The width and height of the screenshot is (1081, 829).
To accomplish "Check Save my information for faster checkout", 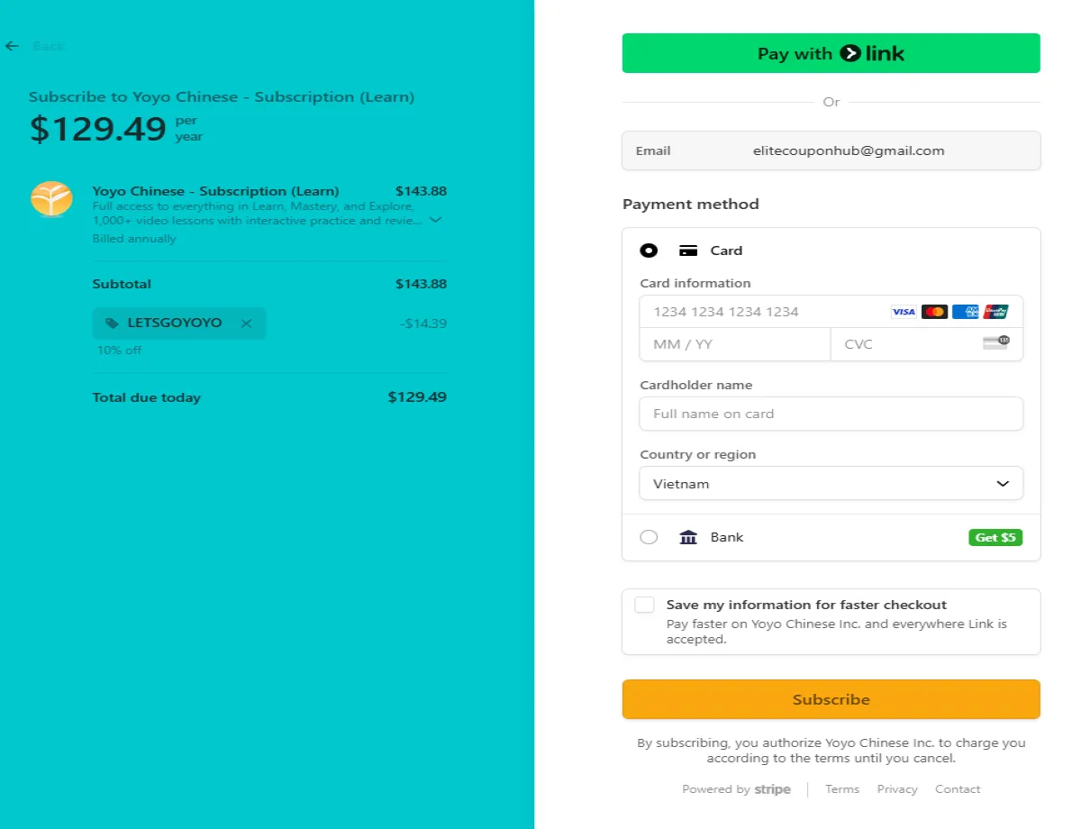I will tap(644, 605).
